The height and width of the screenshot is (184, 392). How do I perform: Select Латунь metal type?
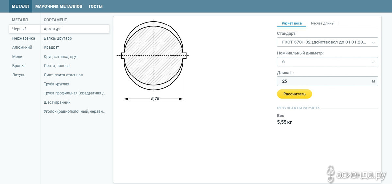click(x=19, y=75)
